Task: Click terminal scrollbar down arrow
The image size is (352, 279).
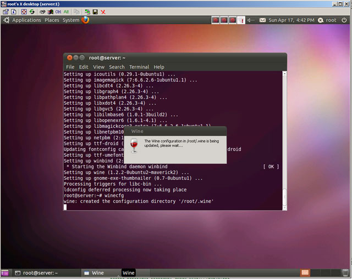Action: tap(284, 208)
